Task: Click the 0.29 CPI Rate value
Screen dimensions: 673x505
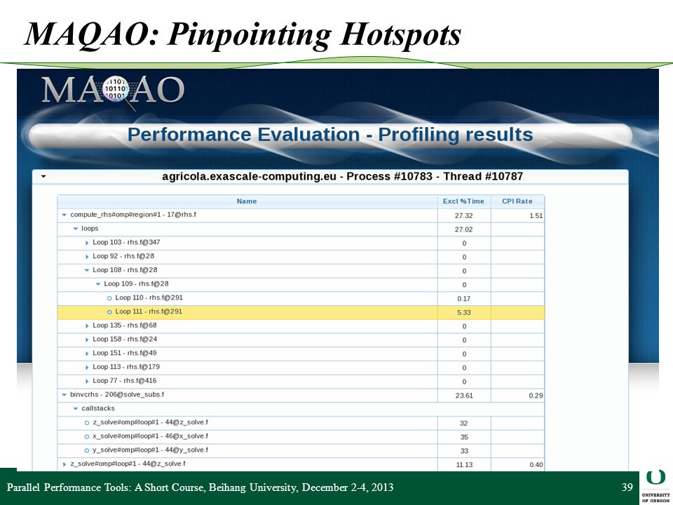Action: click(x=536, y=396)
